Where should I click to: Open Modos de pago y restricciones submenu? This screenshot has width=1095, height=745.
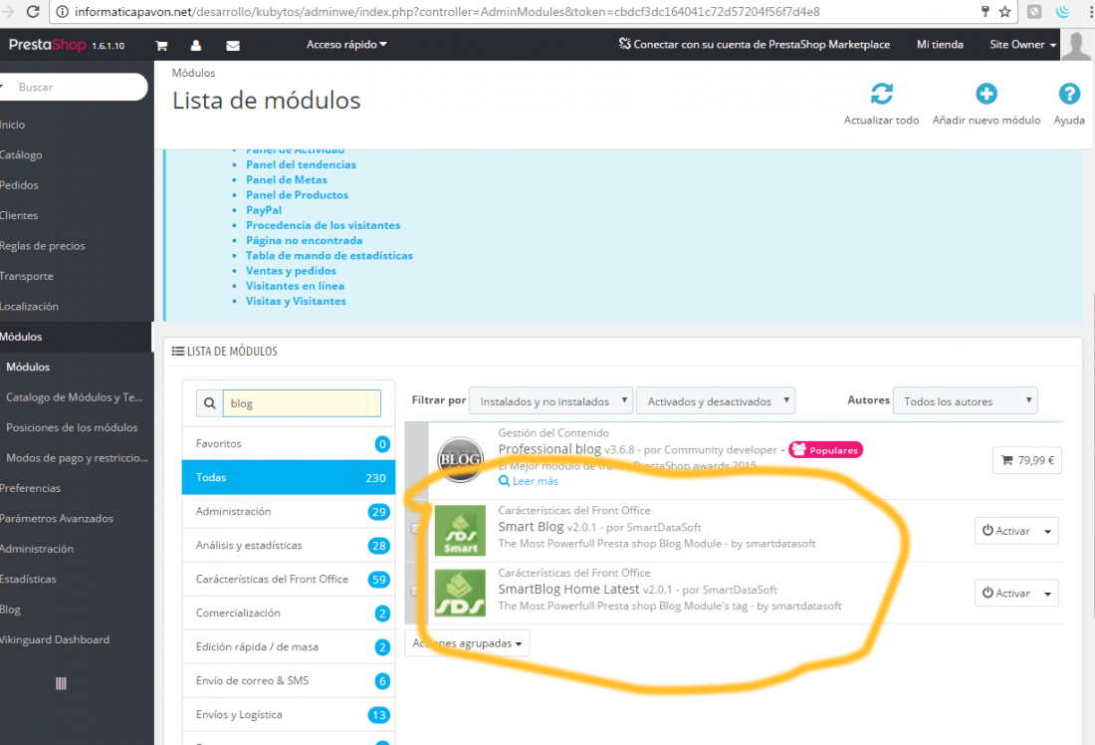click(x=77, y=458)
